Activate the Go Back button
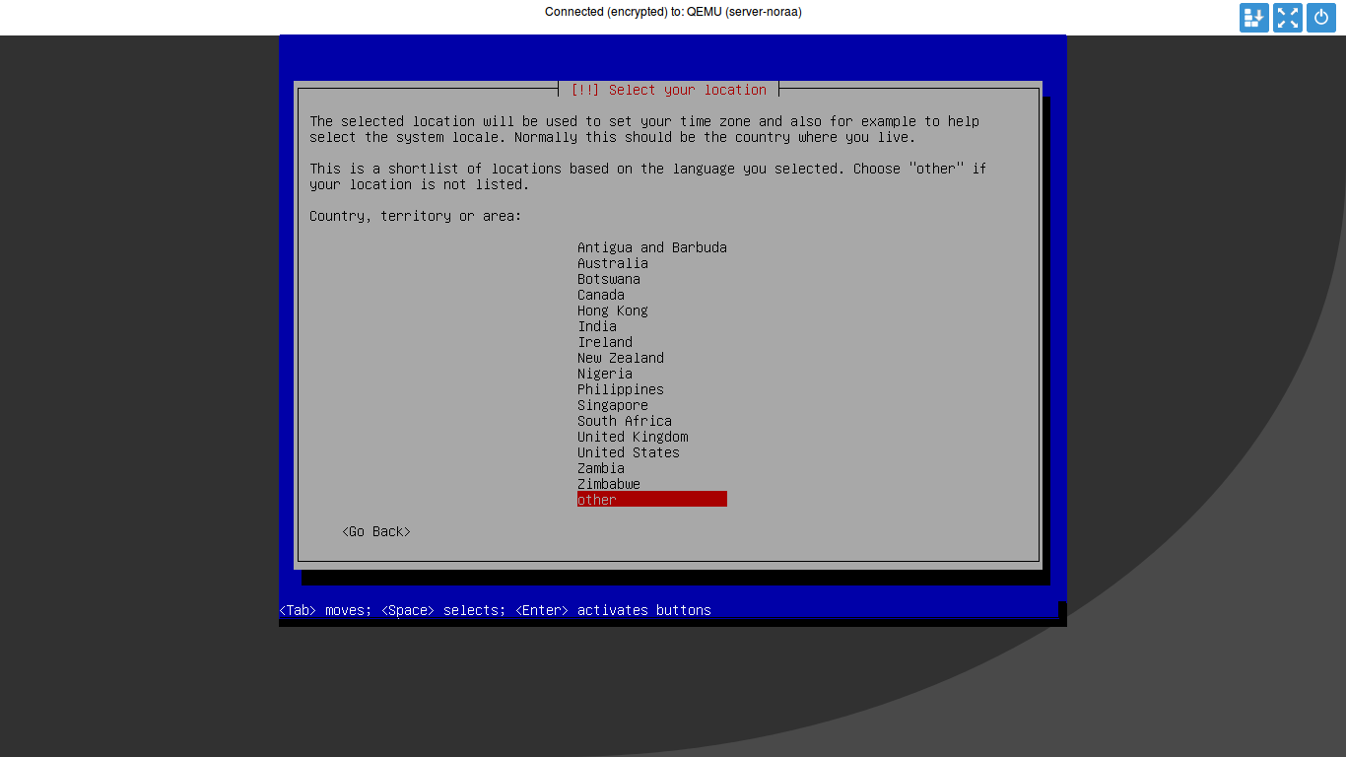 pos(375,531)
